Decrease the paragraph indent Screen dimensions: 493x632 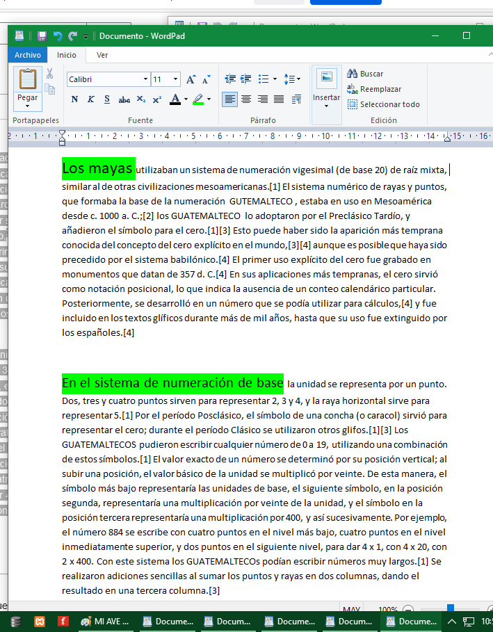pos(230,79)
